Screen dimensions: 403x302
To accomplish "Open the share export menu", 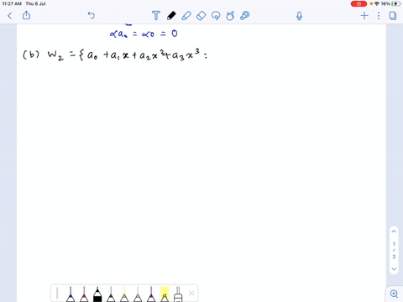I will click(26, 15).
